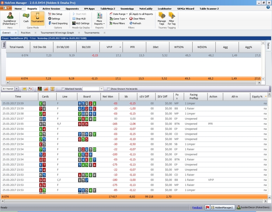Image resolution: width=272 pixels, height=212 pixels.
Task: Open the All hands dropdown
Action: [16, 89]
